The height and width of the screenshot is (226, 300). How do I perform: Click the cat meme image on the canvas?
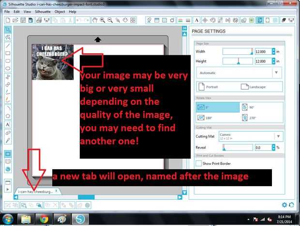coord(53,62)
